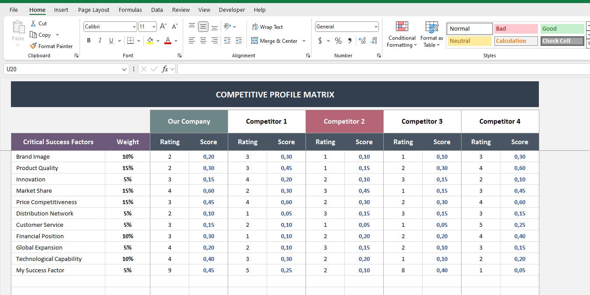The image size is (590, 295).
Task: Apply the Good cell style
Action: point(562,28)
